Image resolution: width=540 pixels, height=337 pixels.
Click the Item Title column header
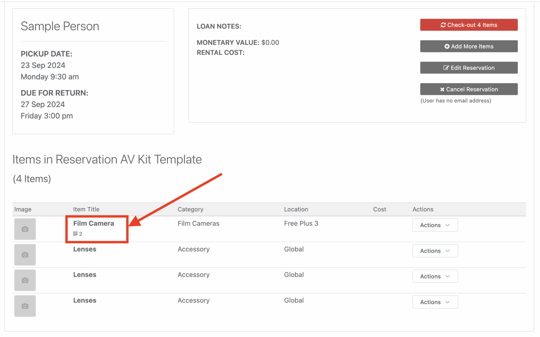[x=86, y=209]
